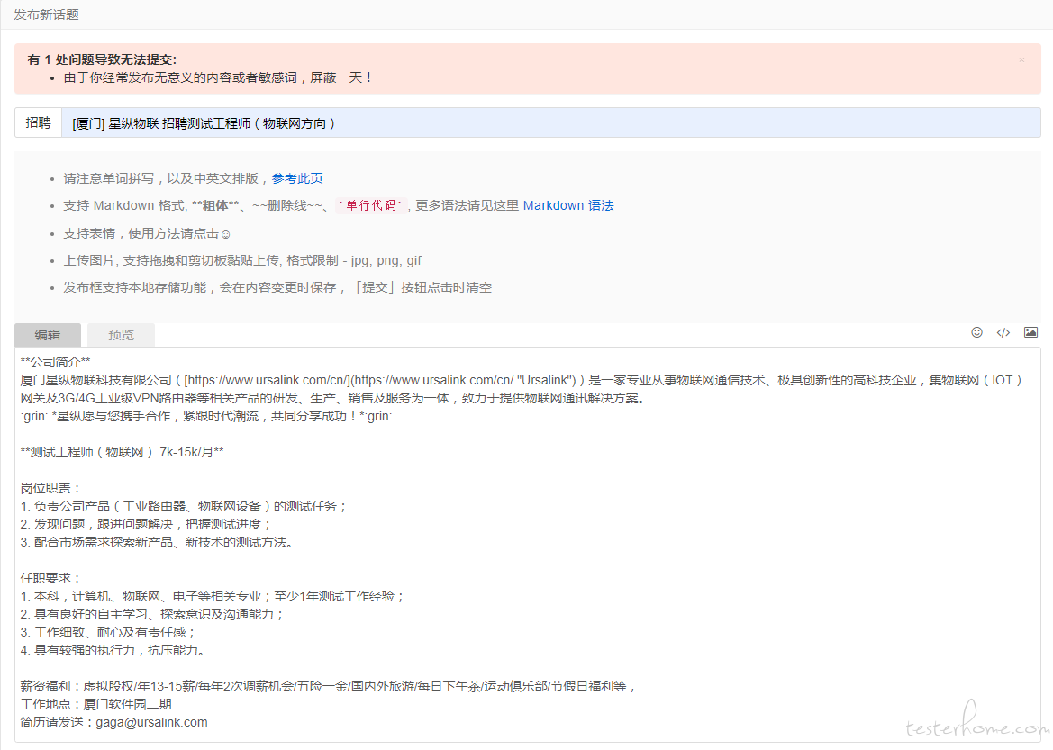Click the 工作地点：厦门软件园二期 line
The image size is (1053, 750).
[x=96, y=704]
